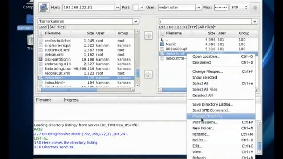283x159 pixels.
Task: Click the local list vertical scrollbar thumb
Action: pyautogui.click(x=138, y=73)
